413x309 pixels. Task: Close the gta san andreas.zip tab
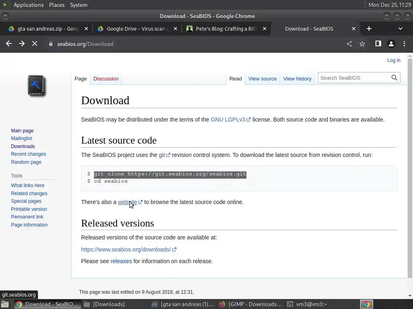86,29
